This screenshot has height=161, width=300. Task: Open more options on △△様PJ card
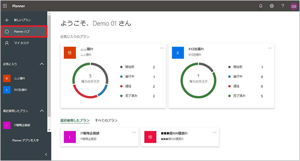pos(162,48)
